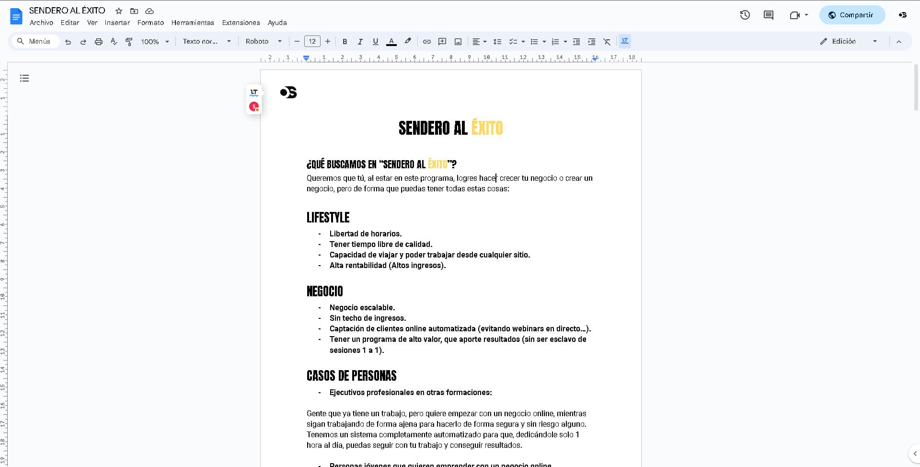Open the highlight color pen tool
Image resolution: width=920 pixels, height=467 pixels.
[x=408, y=42]
